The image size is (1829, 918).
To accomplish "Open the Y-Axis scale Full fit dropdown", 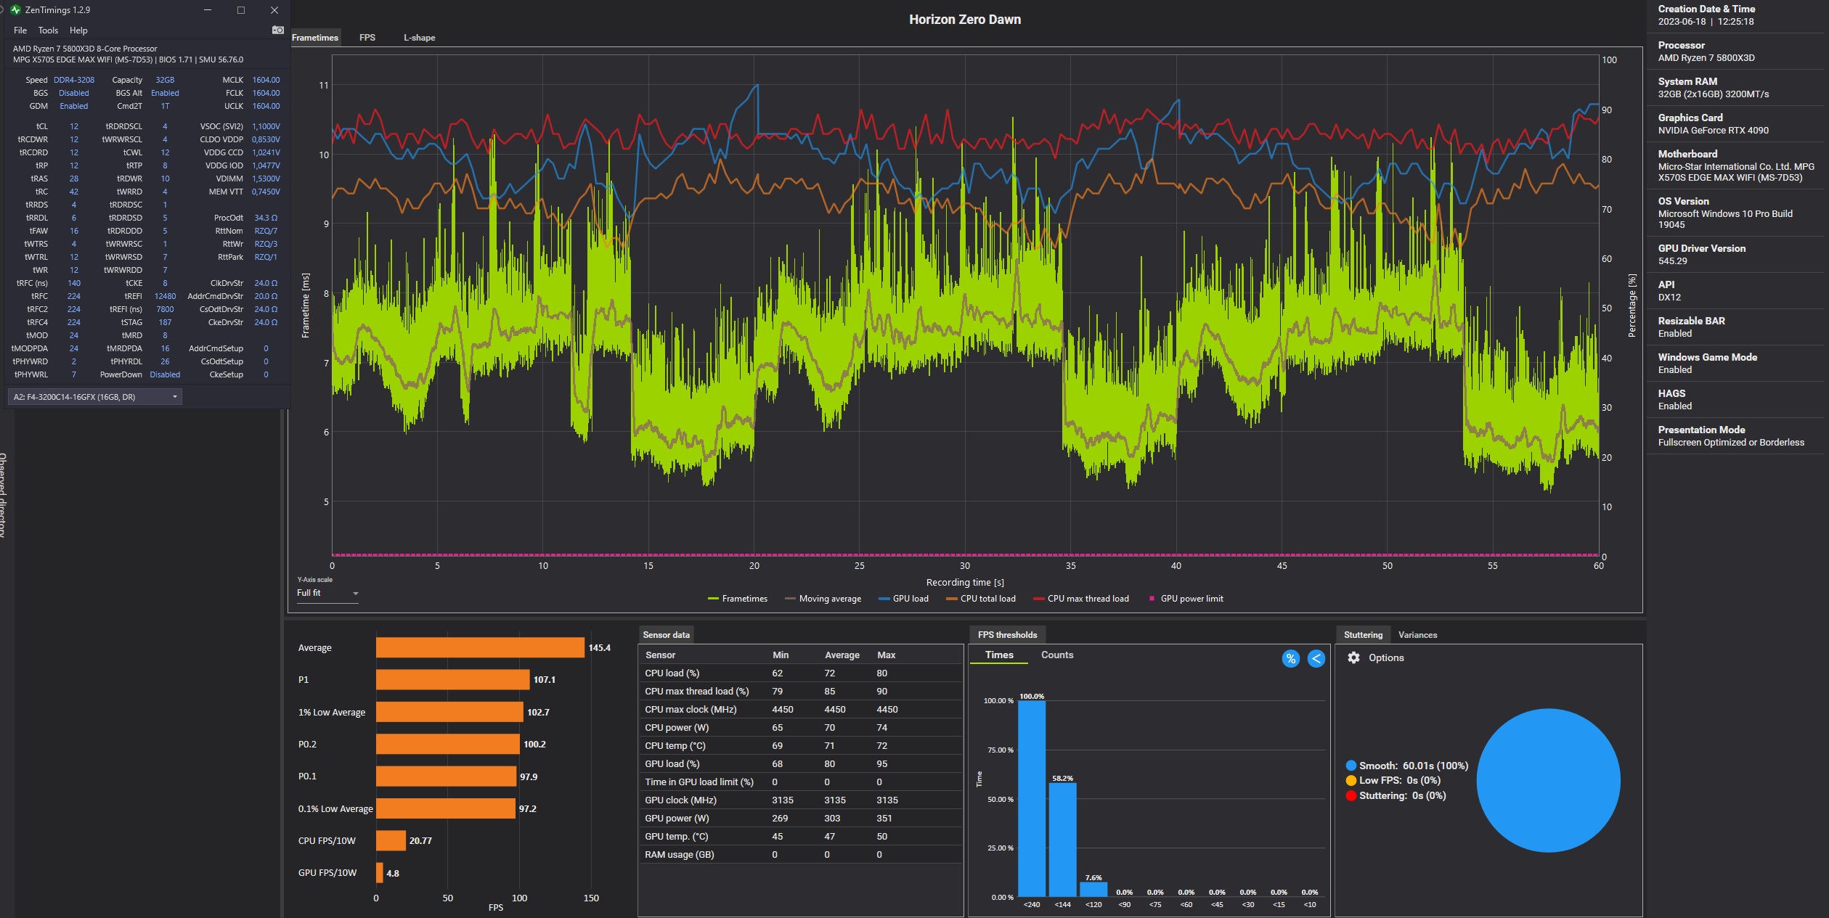I will (327, 594).
